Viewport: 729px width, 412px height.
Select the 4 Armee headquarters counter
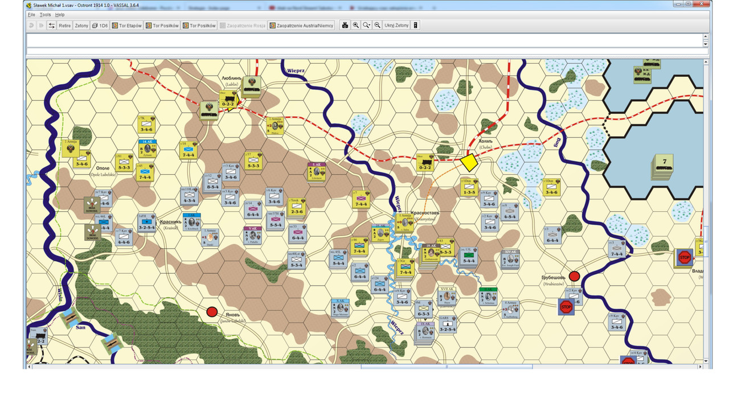click(x=510, y=308)
